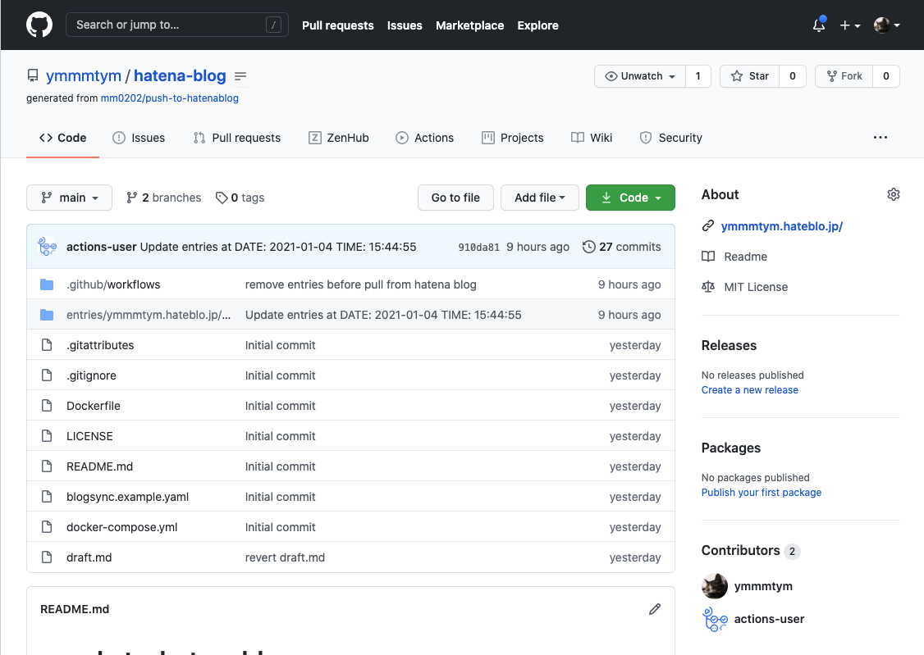
Task: Open Explore in top navigation
Action: (538, 25)
